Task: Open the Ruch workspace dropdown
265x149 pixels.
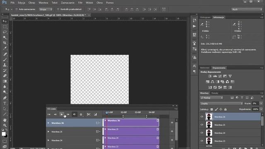Action: click(x=247, y=9)
